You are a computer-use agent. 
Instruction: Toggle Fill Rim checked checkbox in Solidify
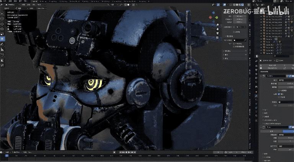tap(279, 94)
